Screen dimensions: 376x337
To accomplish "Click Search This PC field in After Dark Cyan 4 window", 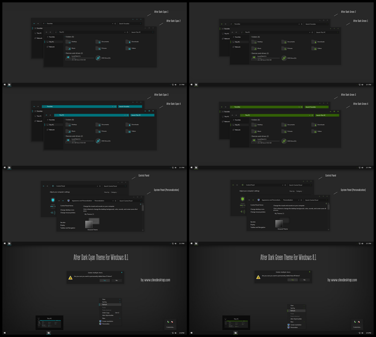I will tap(142, 115).
